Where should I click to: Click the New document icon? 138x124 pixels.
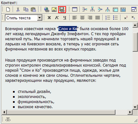click(8, 10)
